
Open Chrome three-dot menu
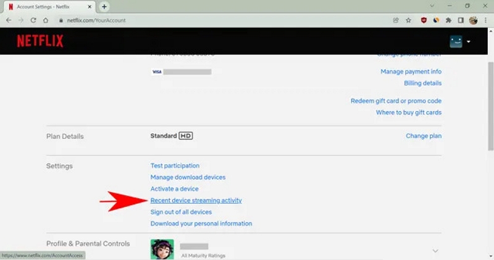(485, 20)
